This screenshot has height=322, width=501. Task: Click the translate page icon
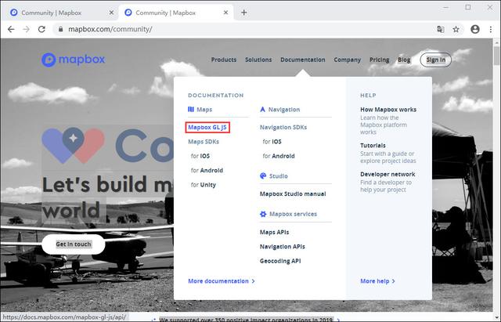click(x=441, y=30)
